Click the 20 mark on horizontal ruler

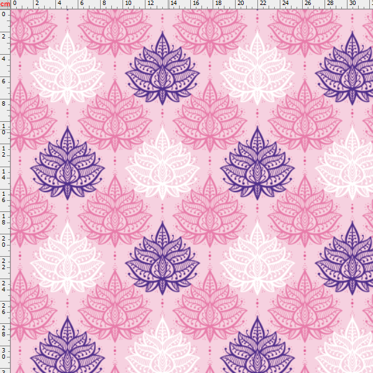tap(241, 3)
